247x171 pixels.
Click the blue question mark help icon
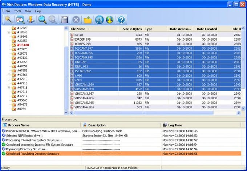coord(121,20)
